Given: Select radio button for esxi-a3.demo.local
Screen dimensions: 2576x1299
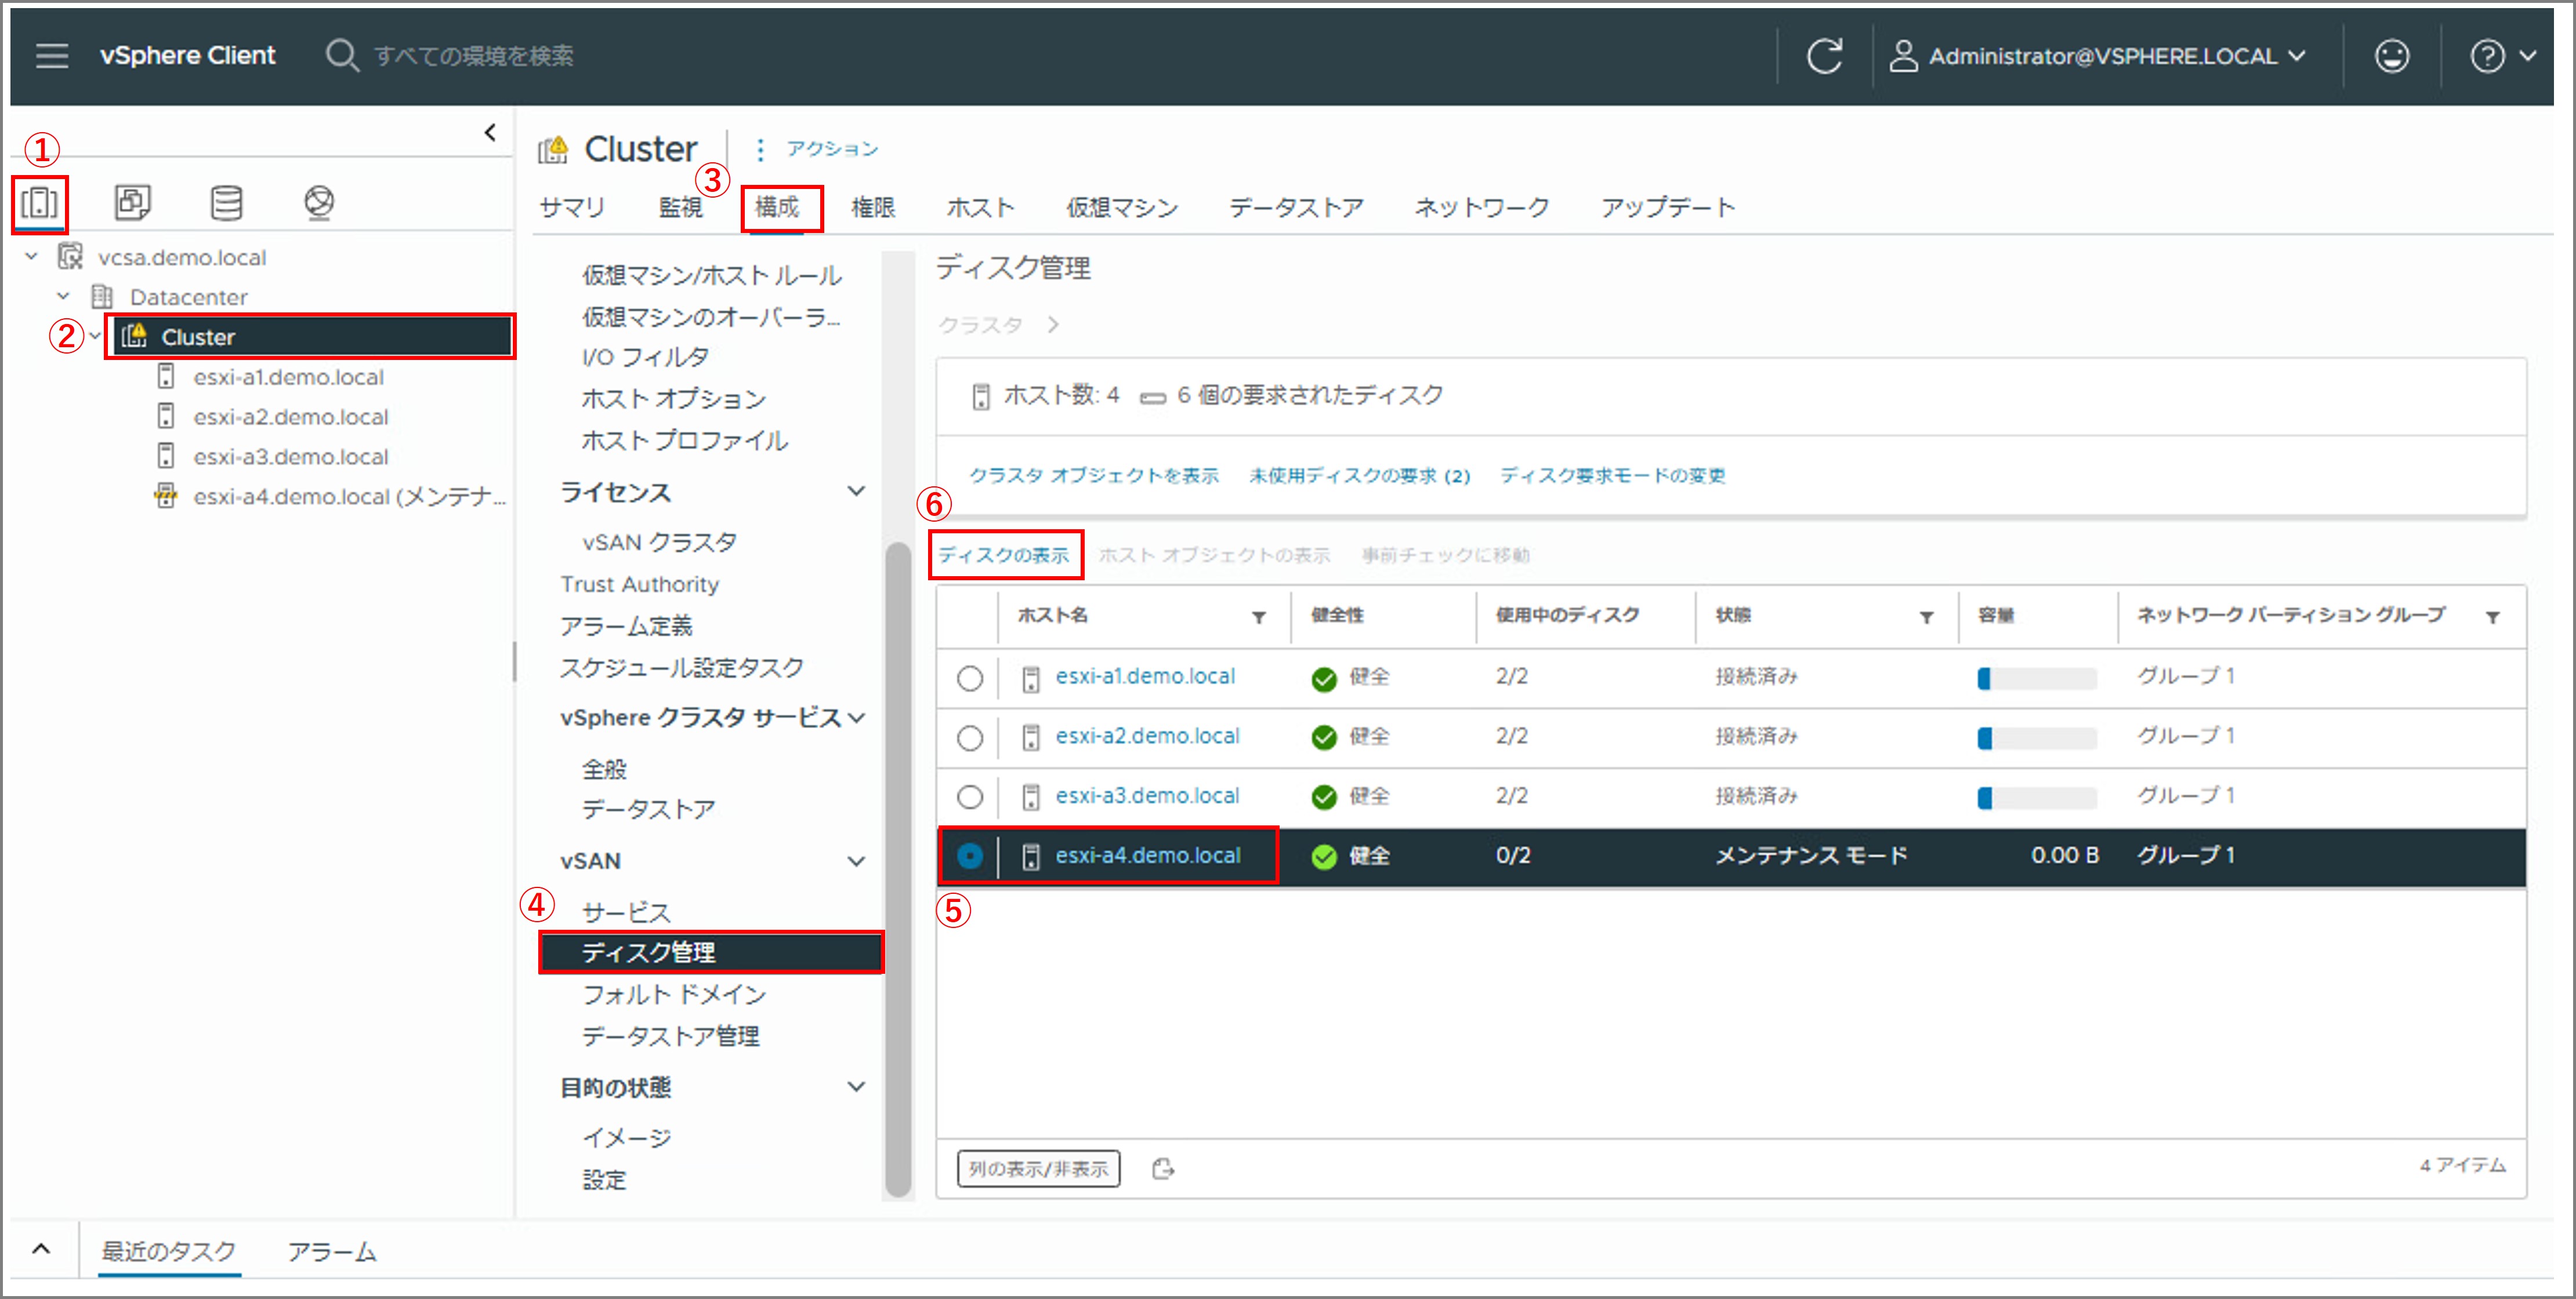Looking at the screenshot, I should [969, 798].
